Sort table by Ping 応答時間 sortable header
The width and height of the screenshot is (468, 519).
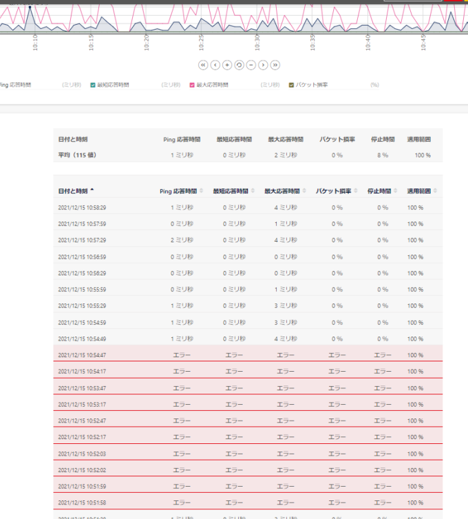click(x=182, y=191)
